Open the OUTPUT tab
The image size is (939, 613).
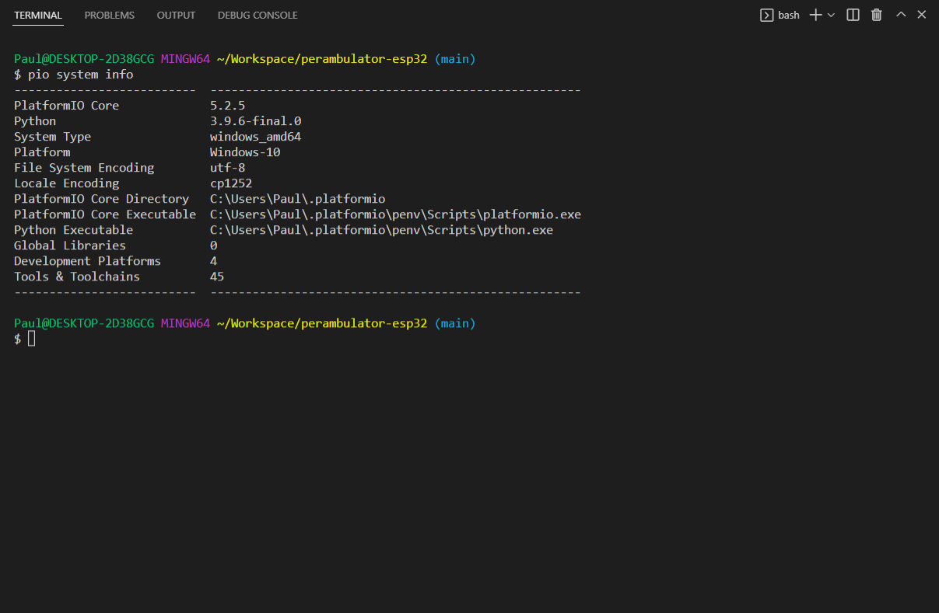click(176, 15)
